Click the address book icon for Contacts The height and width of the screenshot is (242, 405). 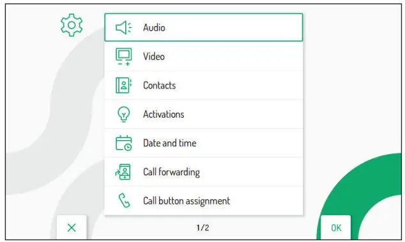(x=124, y=85)
